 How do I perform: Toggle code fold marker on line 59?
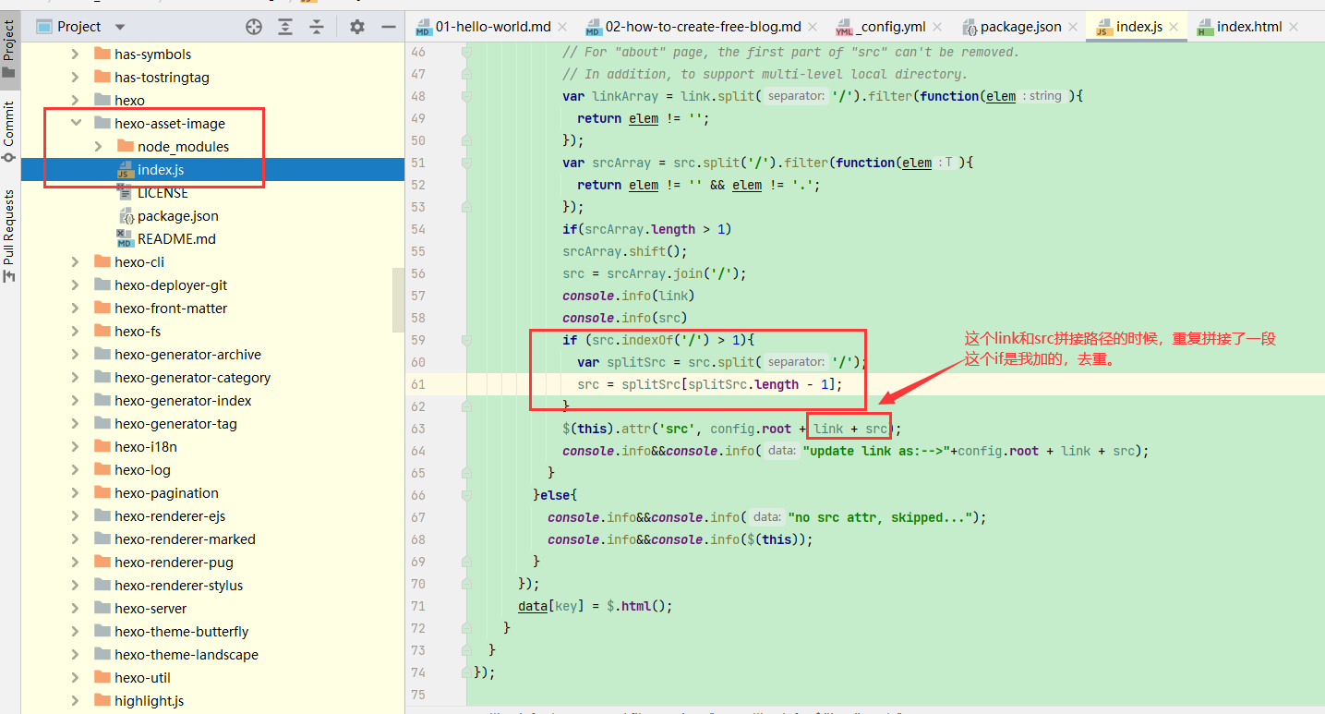point(467,340)
